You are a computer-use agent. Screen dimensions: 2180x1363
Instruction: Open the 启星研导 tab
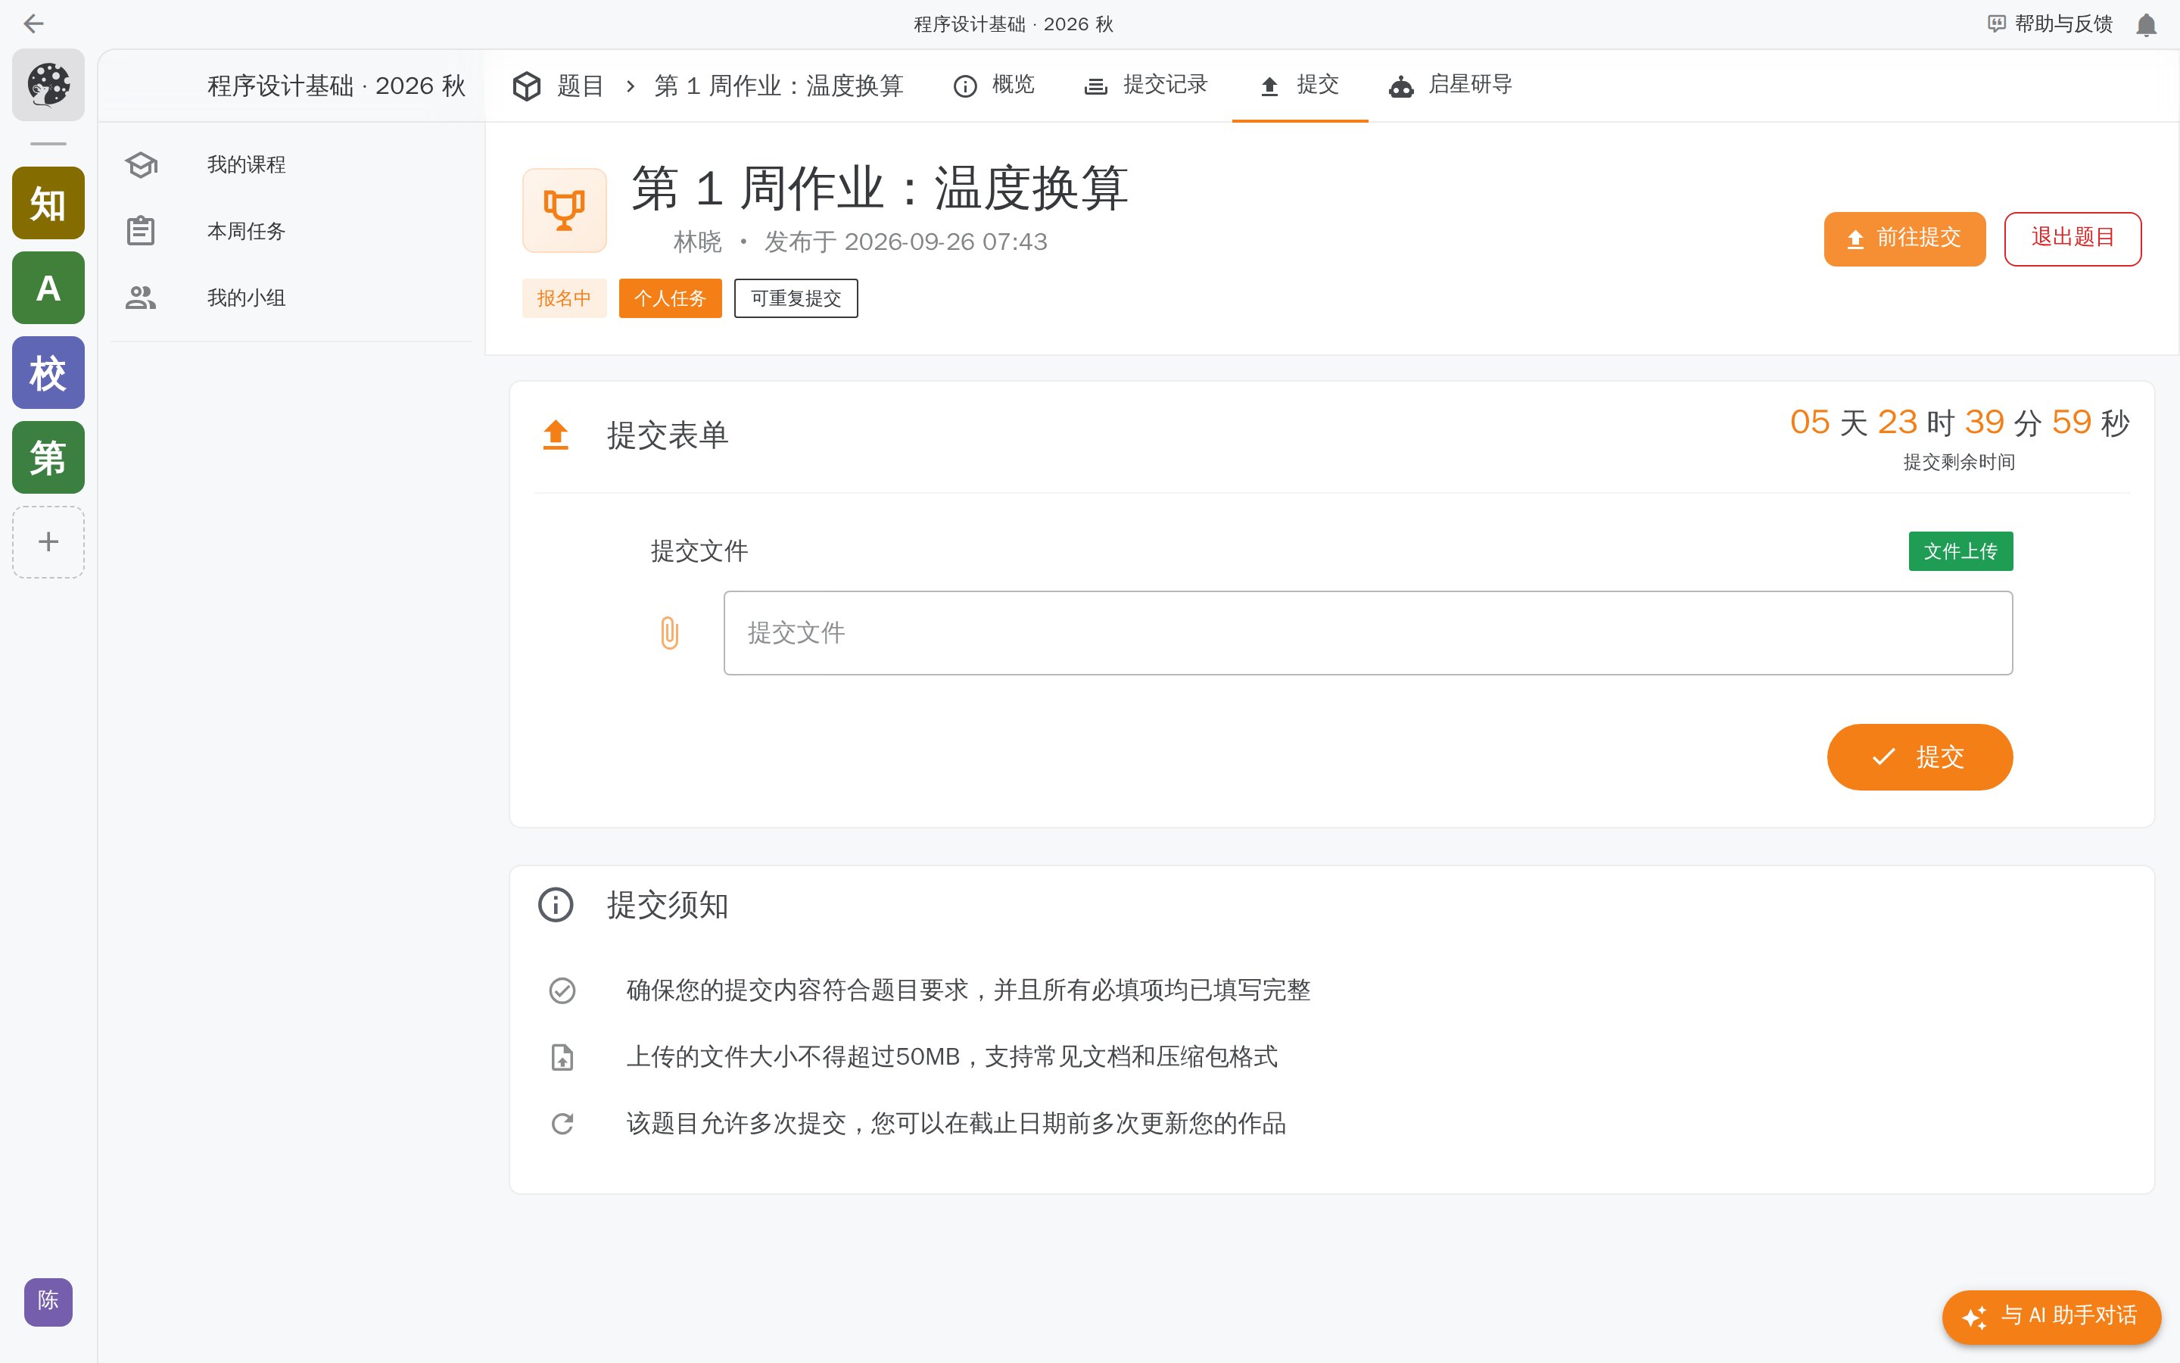[x=1450, y=85]
